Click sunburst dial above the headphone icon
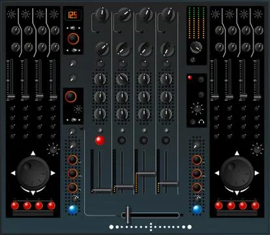The height and width of the screenshot is (235, 270). click(x=197, y=108)
